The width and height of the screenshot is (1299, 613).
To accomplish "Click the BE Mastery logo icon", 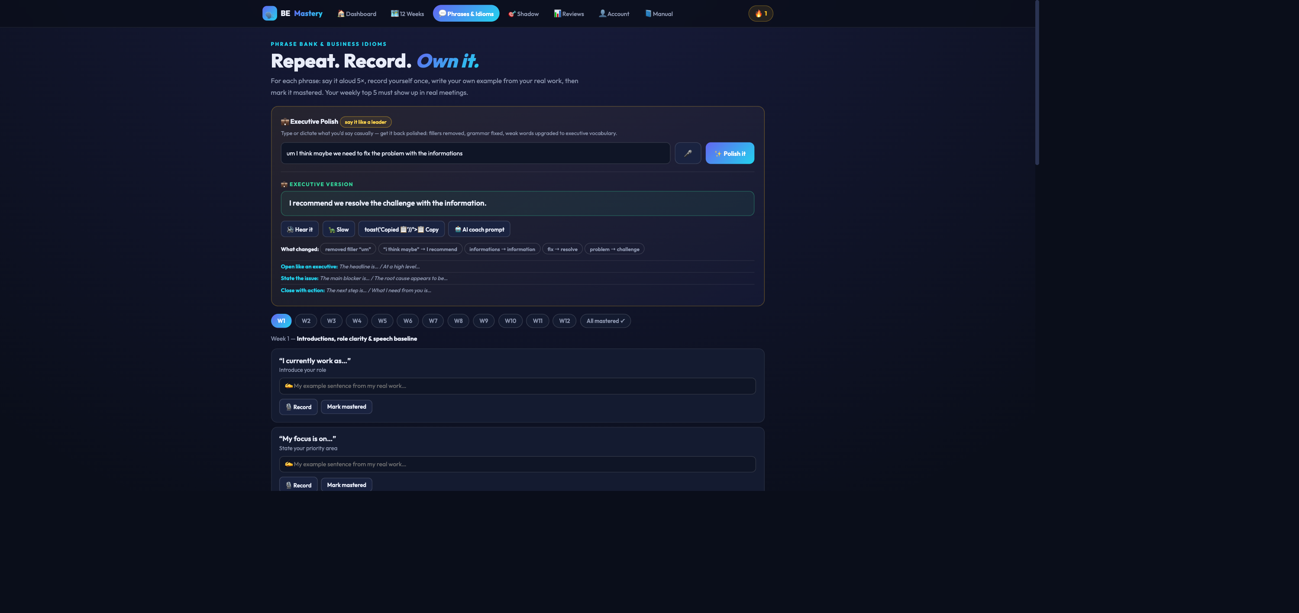I will (269, 13).
